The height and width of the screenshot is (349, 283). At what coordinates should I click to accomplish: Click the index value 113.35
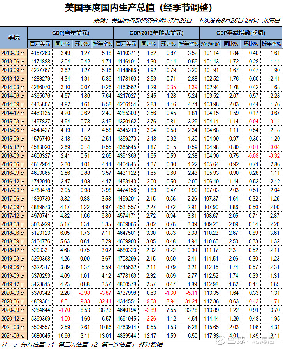pyautogui.click(x=211, y=293)
